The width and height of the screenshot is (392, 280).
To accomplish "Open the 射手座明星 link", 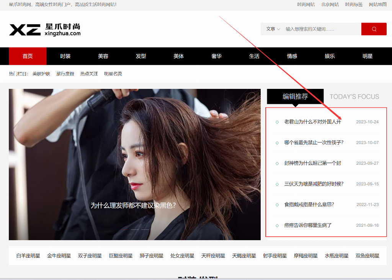I will click(275, 256).
